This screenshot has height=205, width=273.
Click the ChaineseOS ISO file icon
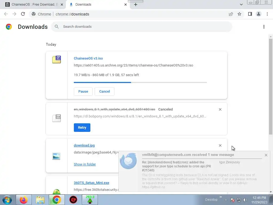[57, 60]
